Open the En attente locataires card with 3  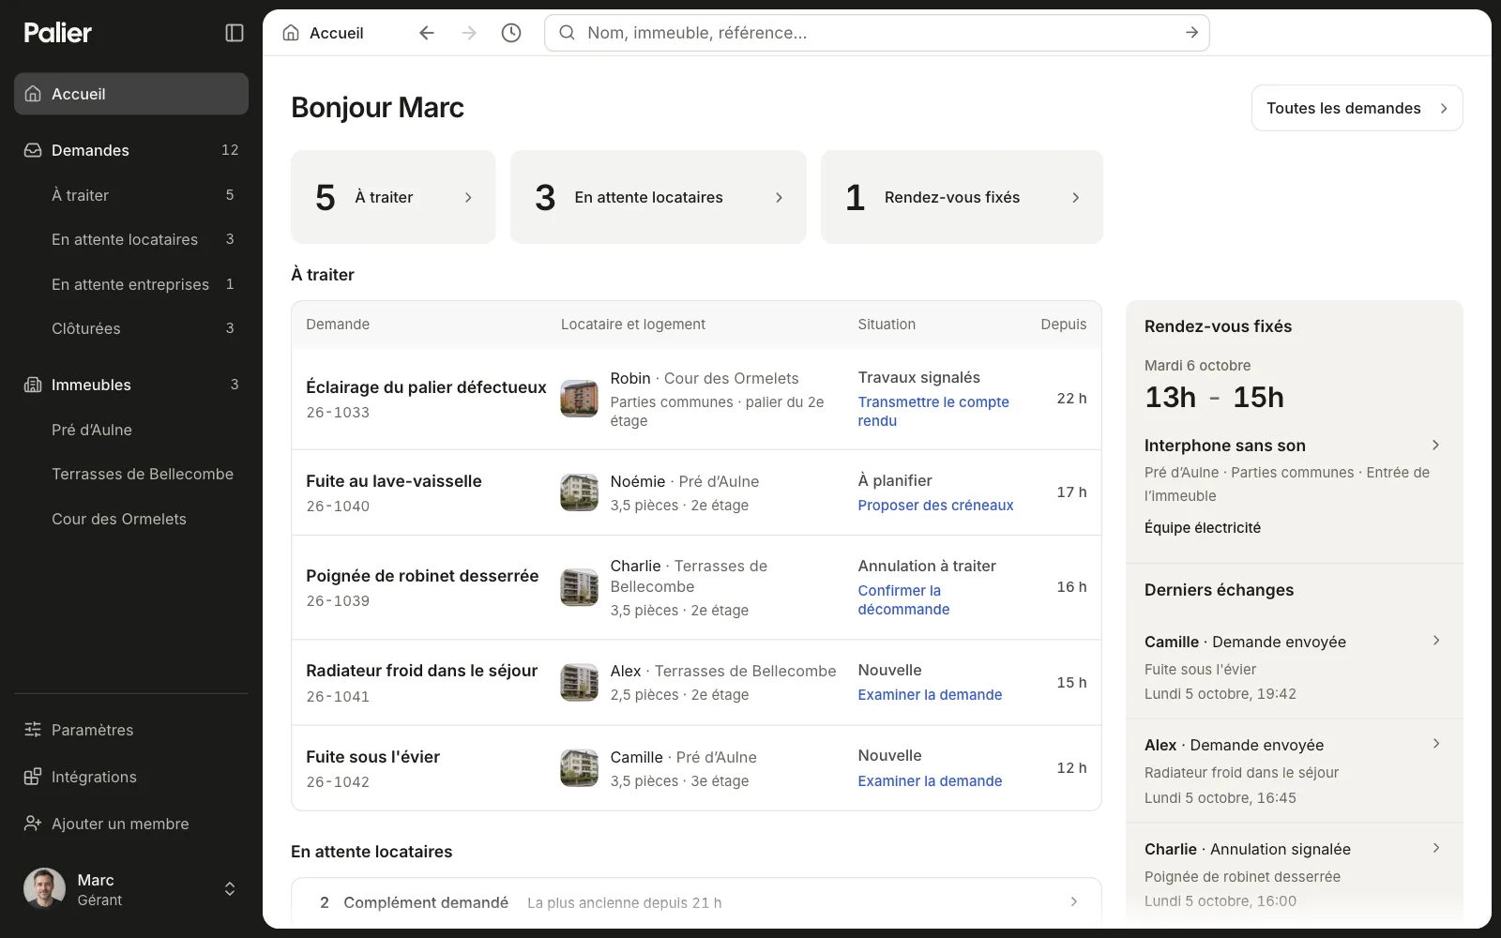point(659,197)
